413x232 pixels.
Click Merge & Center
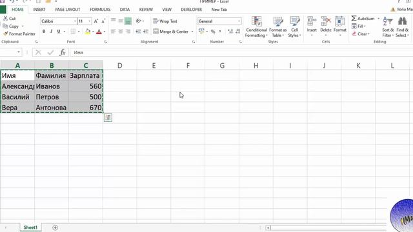pyautogui.click(x=170, y=32)
